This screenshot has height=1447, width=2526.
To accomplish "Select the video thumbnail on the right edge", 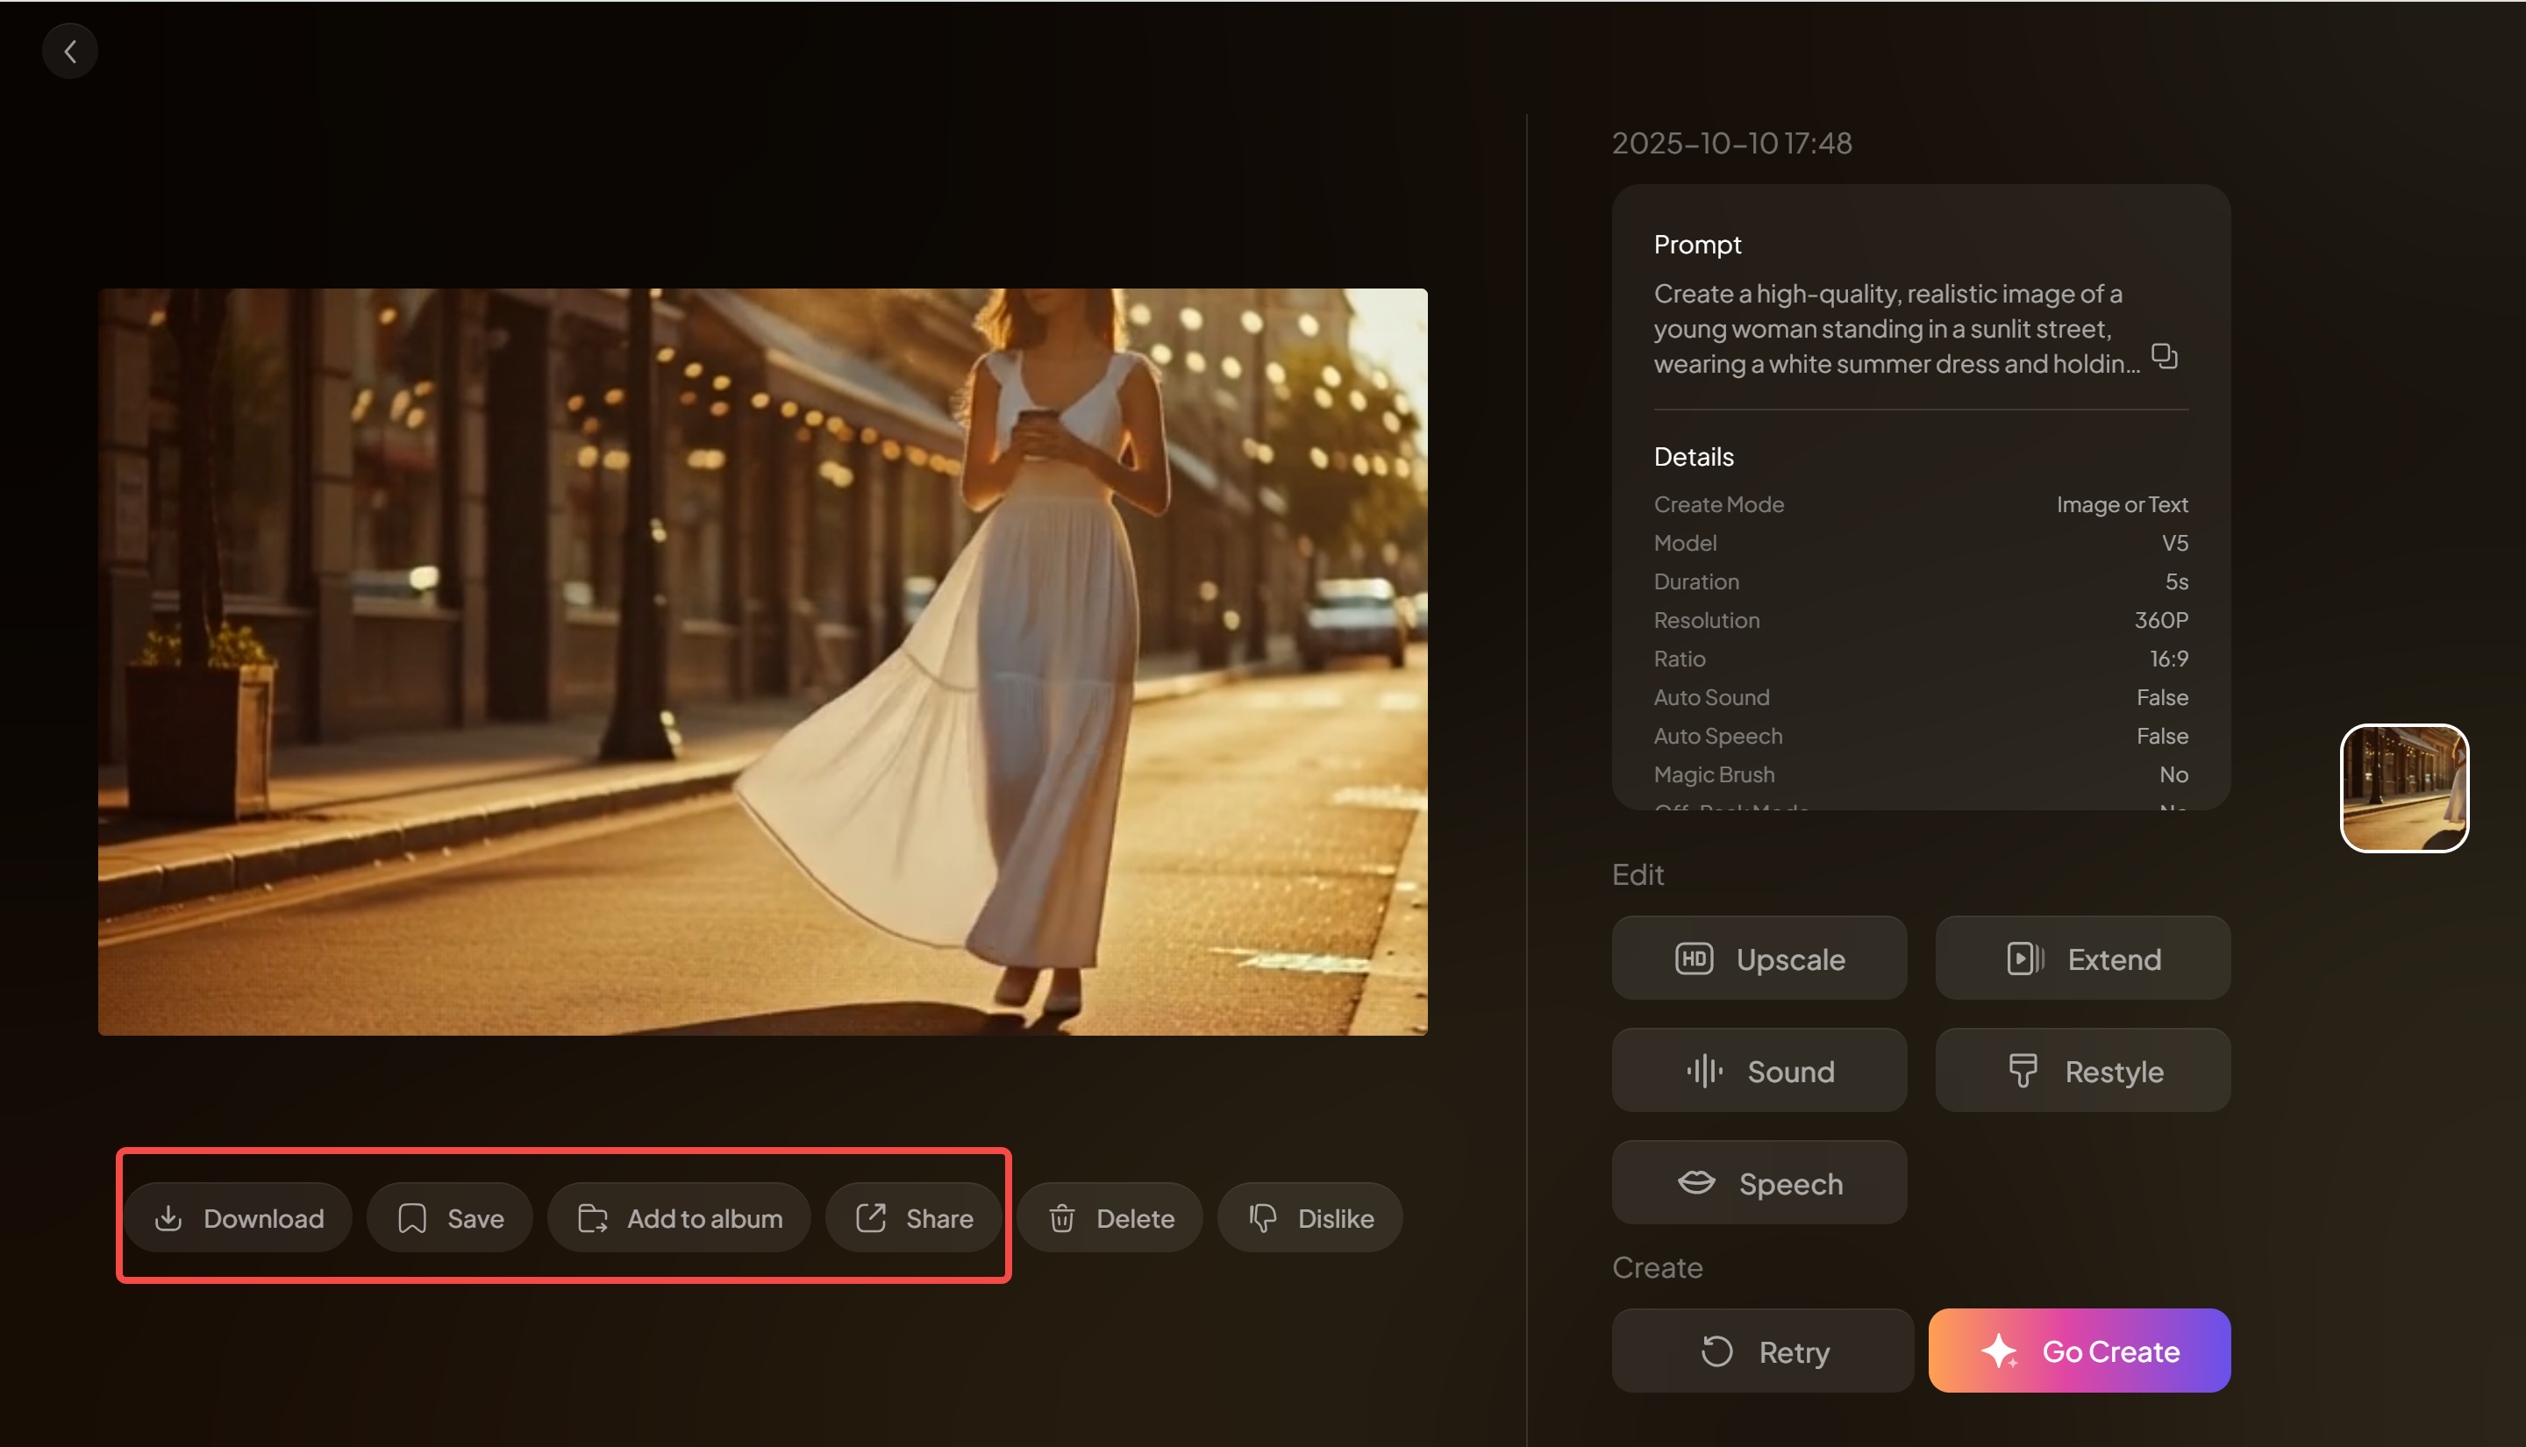I will [x=2405, y=788].
